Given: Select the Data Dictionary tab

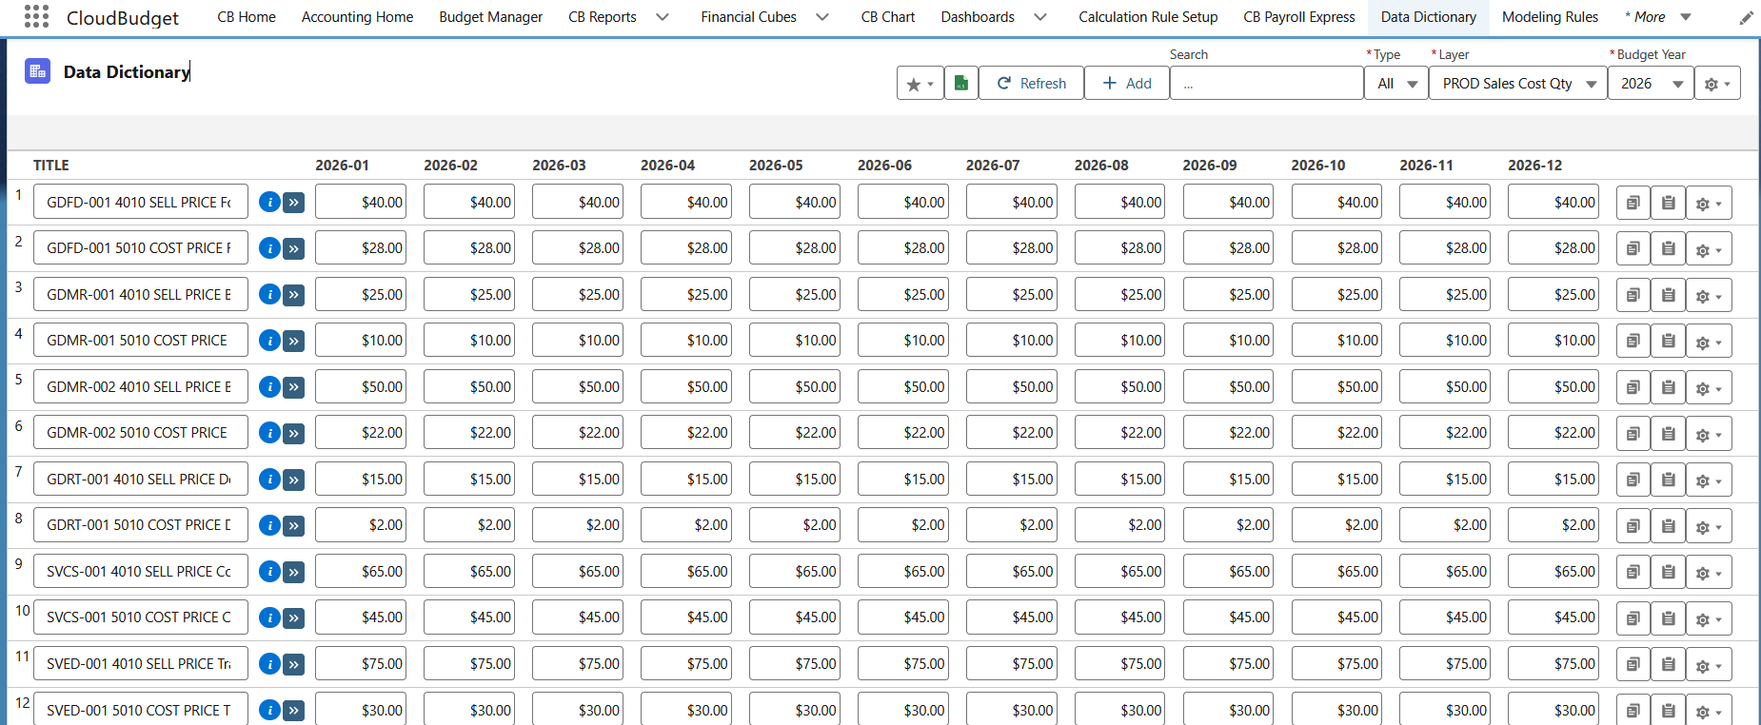Looking at the screenshot, I should coord(1429,17).
